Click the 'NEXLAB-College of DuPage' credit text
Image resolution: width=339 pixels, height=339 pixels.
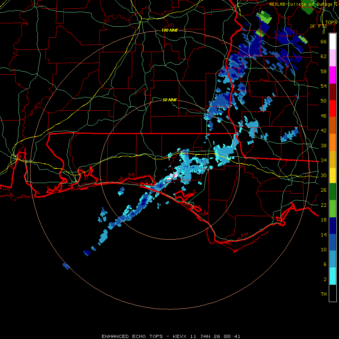pyautogui.click(x=301, y=4)
